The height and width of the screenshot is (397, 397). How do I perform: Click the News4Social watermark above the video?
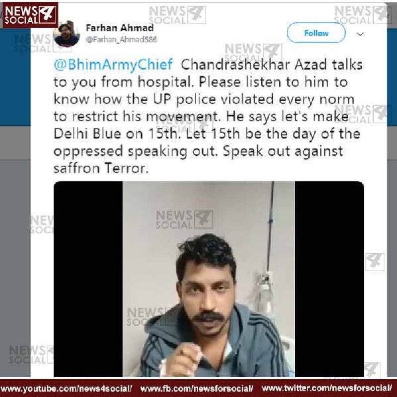point(184,219)
